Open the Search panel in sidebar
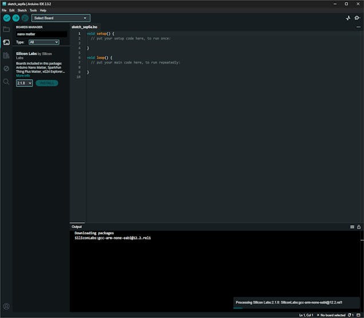Screen dimensions: 364x318 [6, 82]
